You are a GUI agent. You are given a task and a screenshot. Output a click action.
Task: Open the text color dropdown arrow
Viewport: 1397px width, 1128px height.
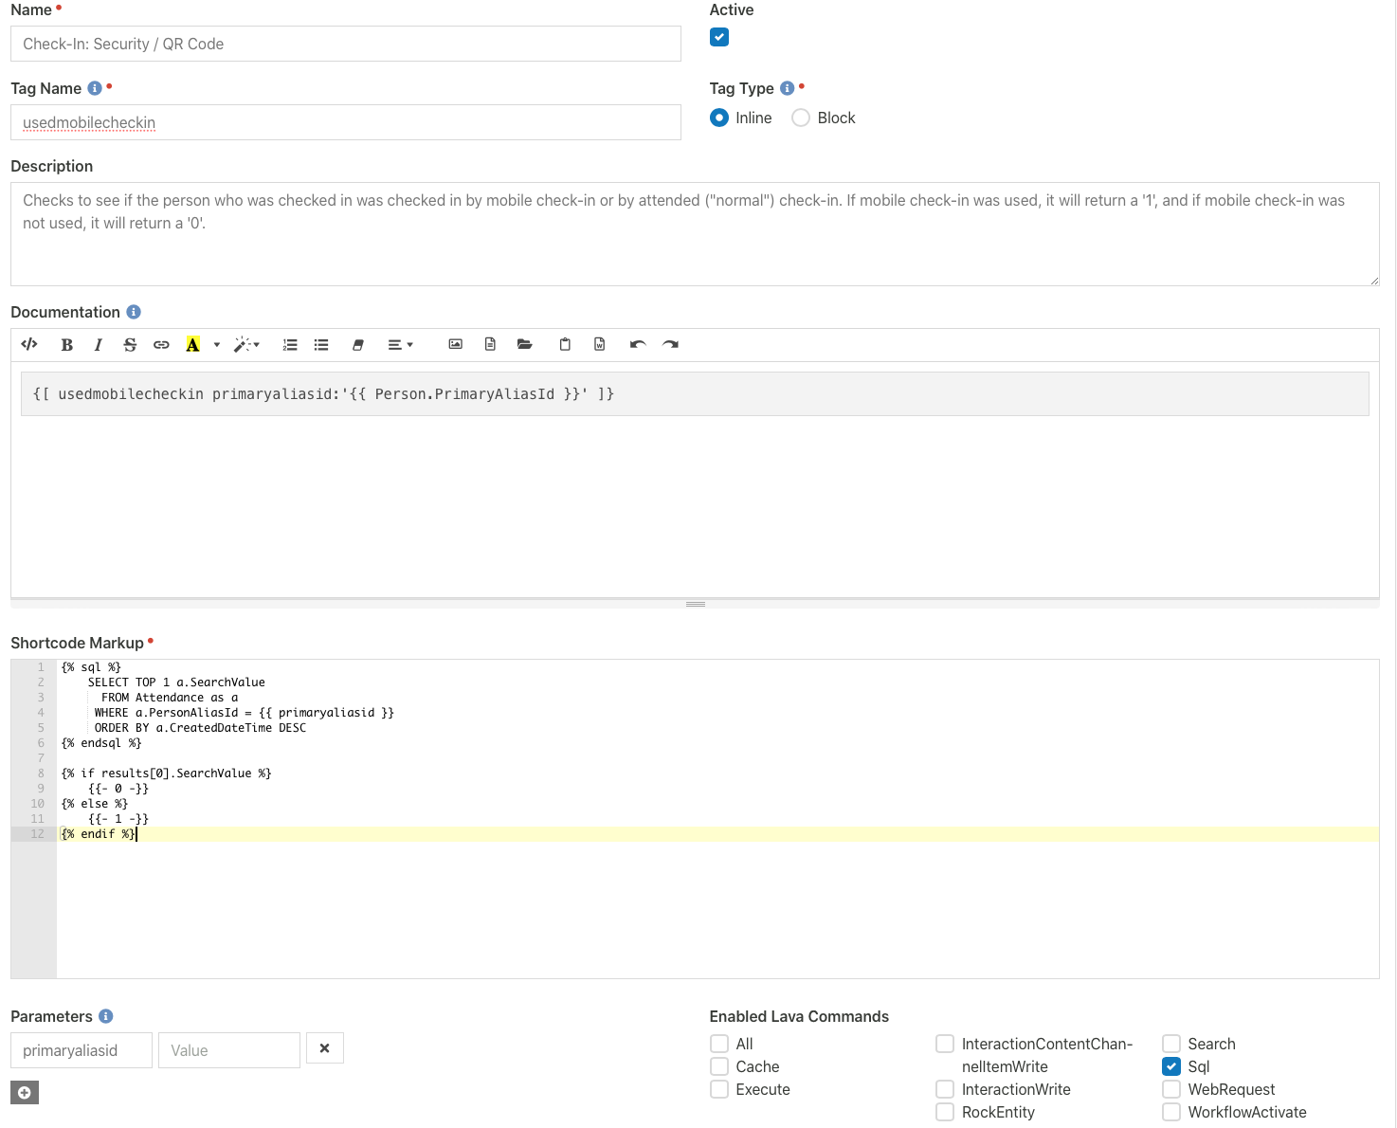[x=216, y=344]
